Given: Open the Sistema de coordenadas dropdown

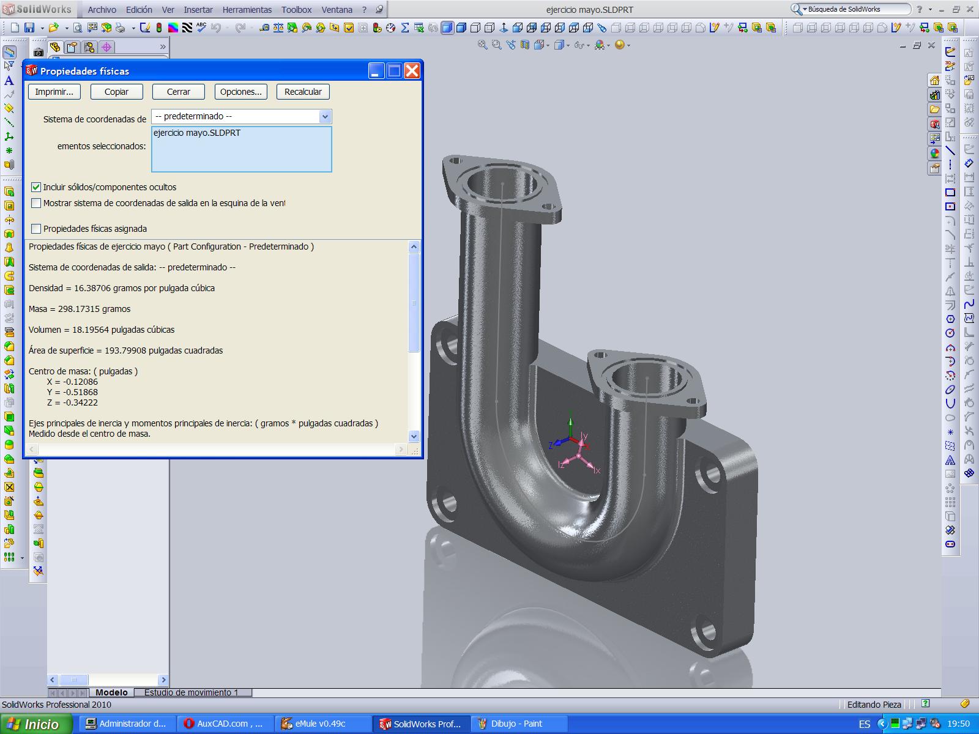Looking at the screenshot, I should point(325,116).
